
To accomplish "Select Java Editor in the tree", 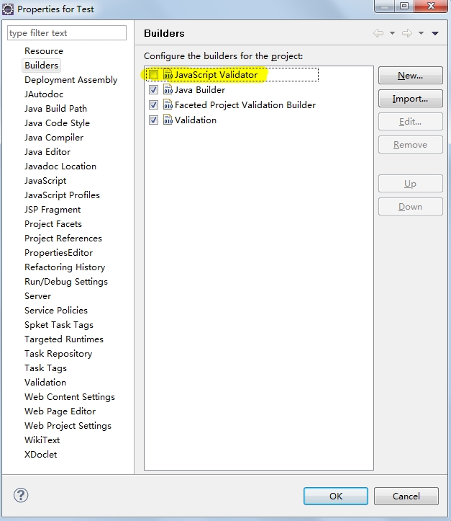I will point(47,152).
